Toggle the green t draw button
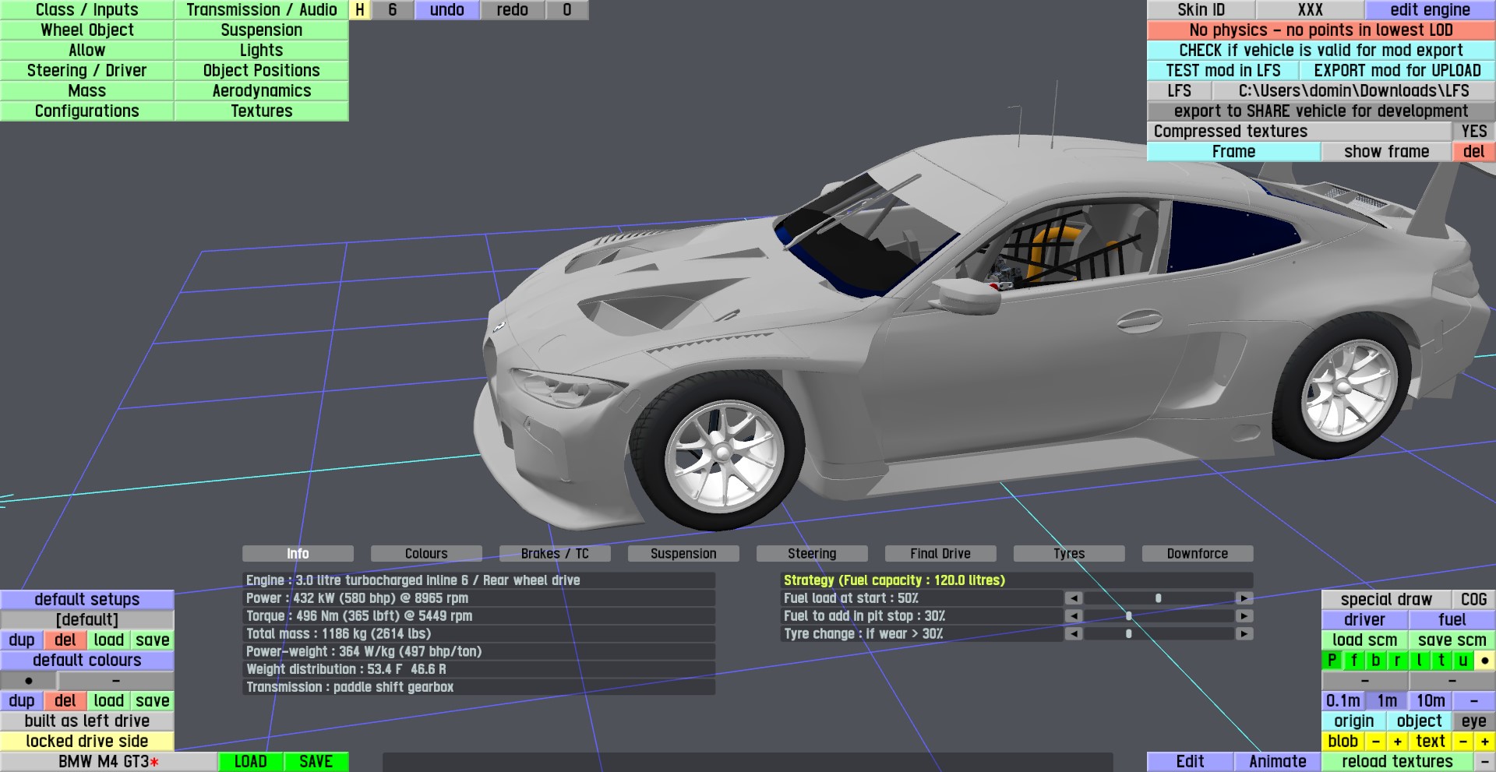Screen dimensions: 1496x772 point(1441,661)
